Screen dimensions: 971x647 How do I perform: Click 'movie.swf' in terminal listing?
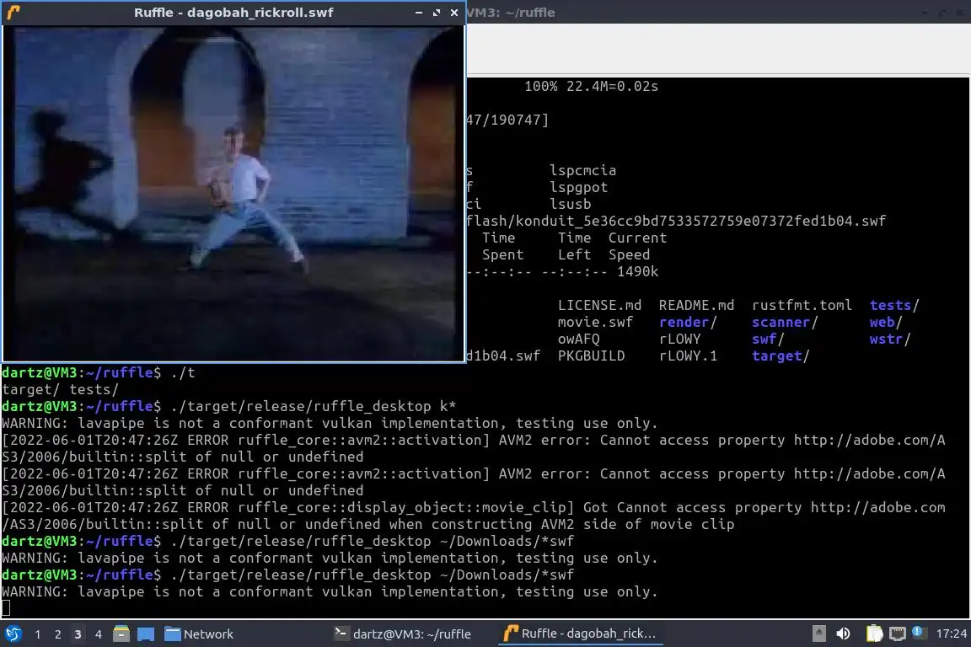coord(595,322)
